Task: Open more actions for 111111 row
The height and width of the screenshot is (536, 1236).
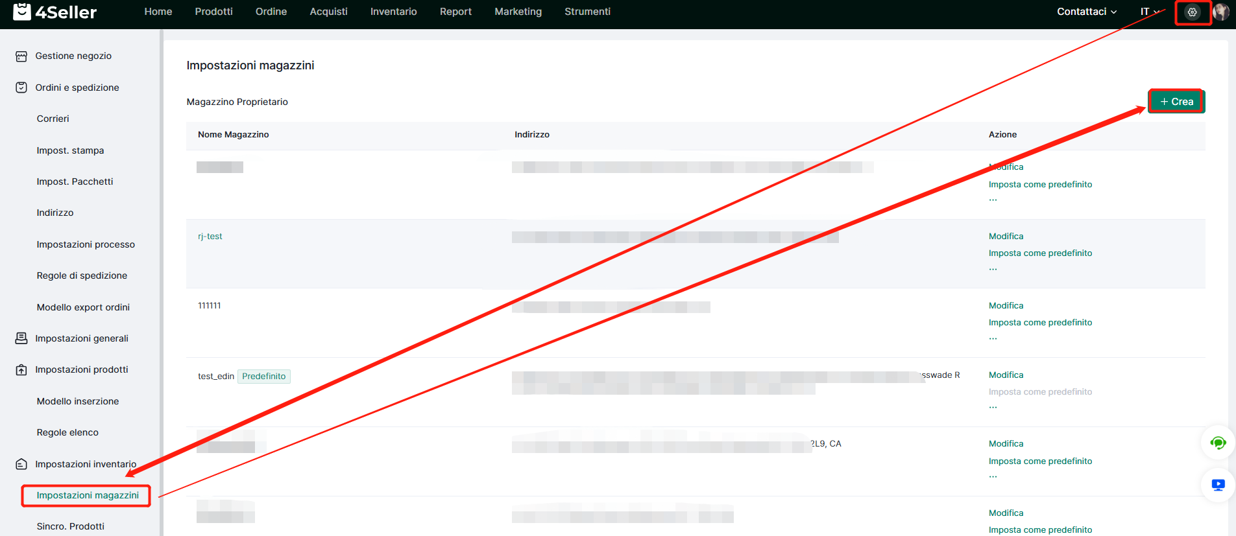Action: click(x=993, y=338)
